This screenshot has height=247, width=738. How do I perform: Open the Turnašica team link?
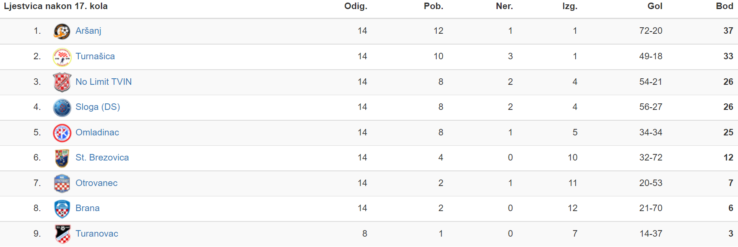click(95, 56)
